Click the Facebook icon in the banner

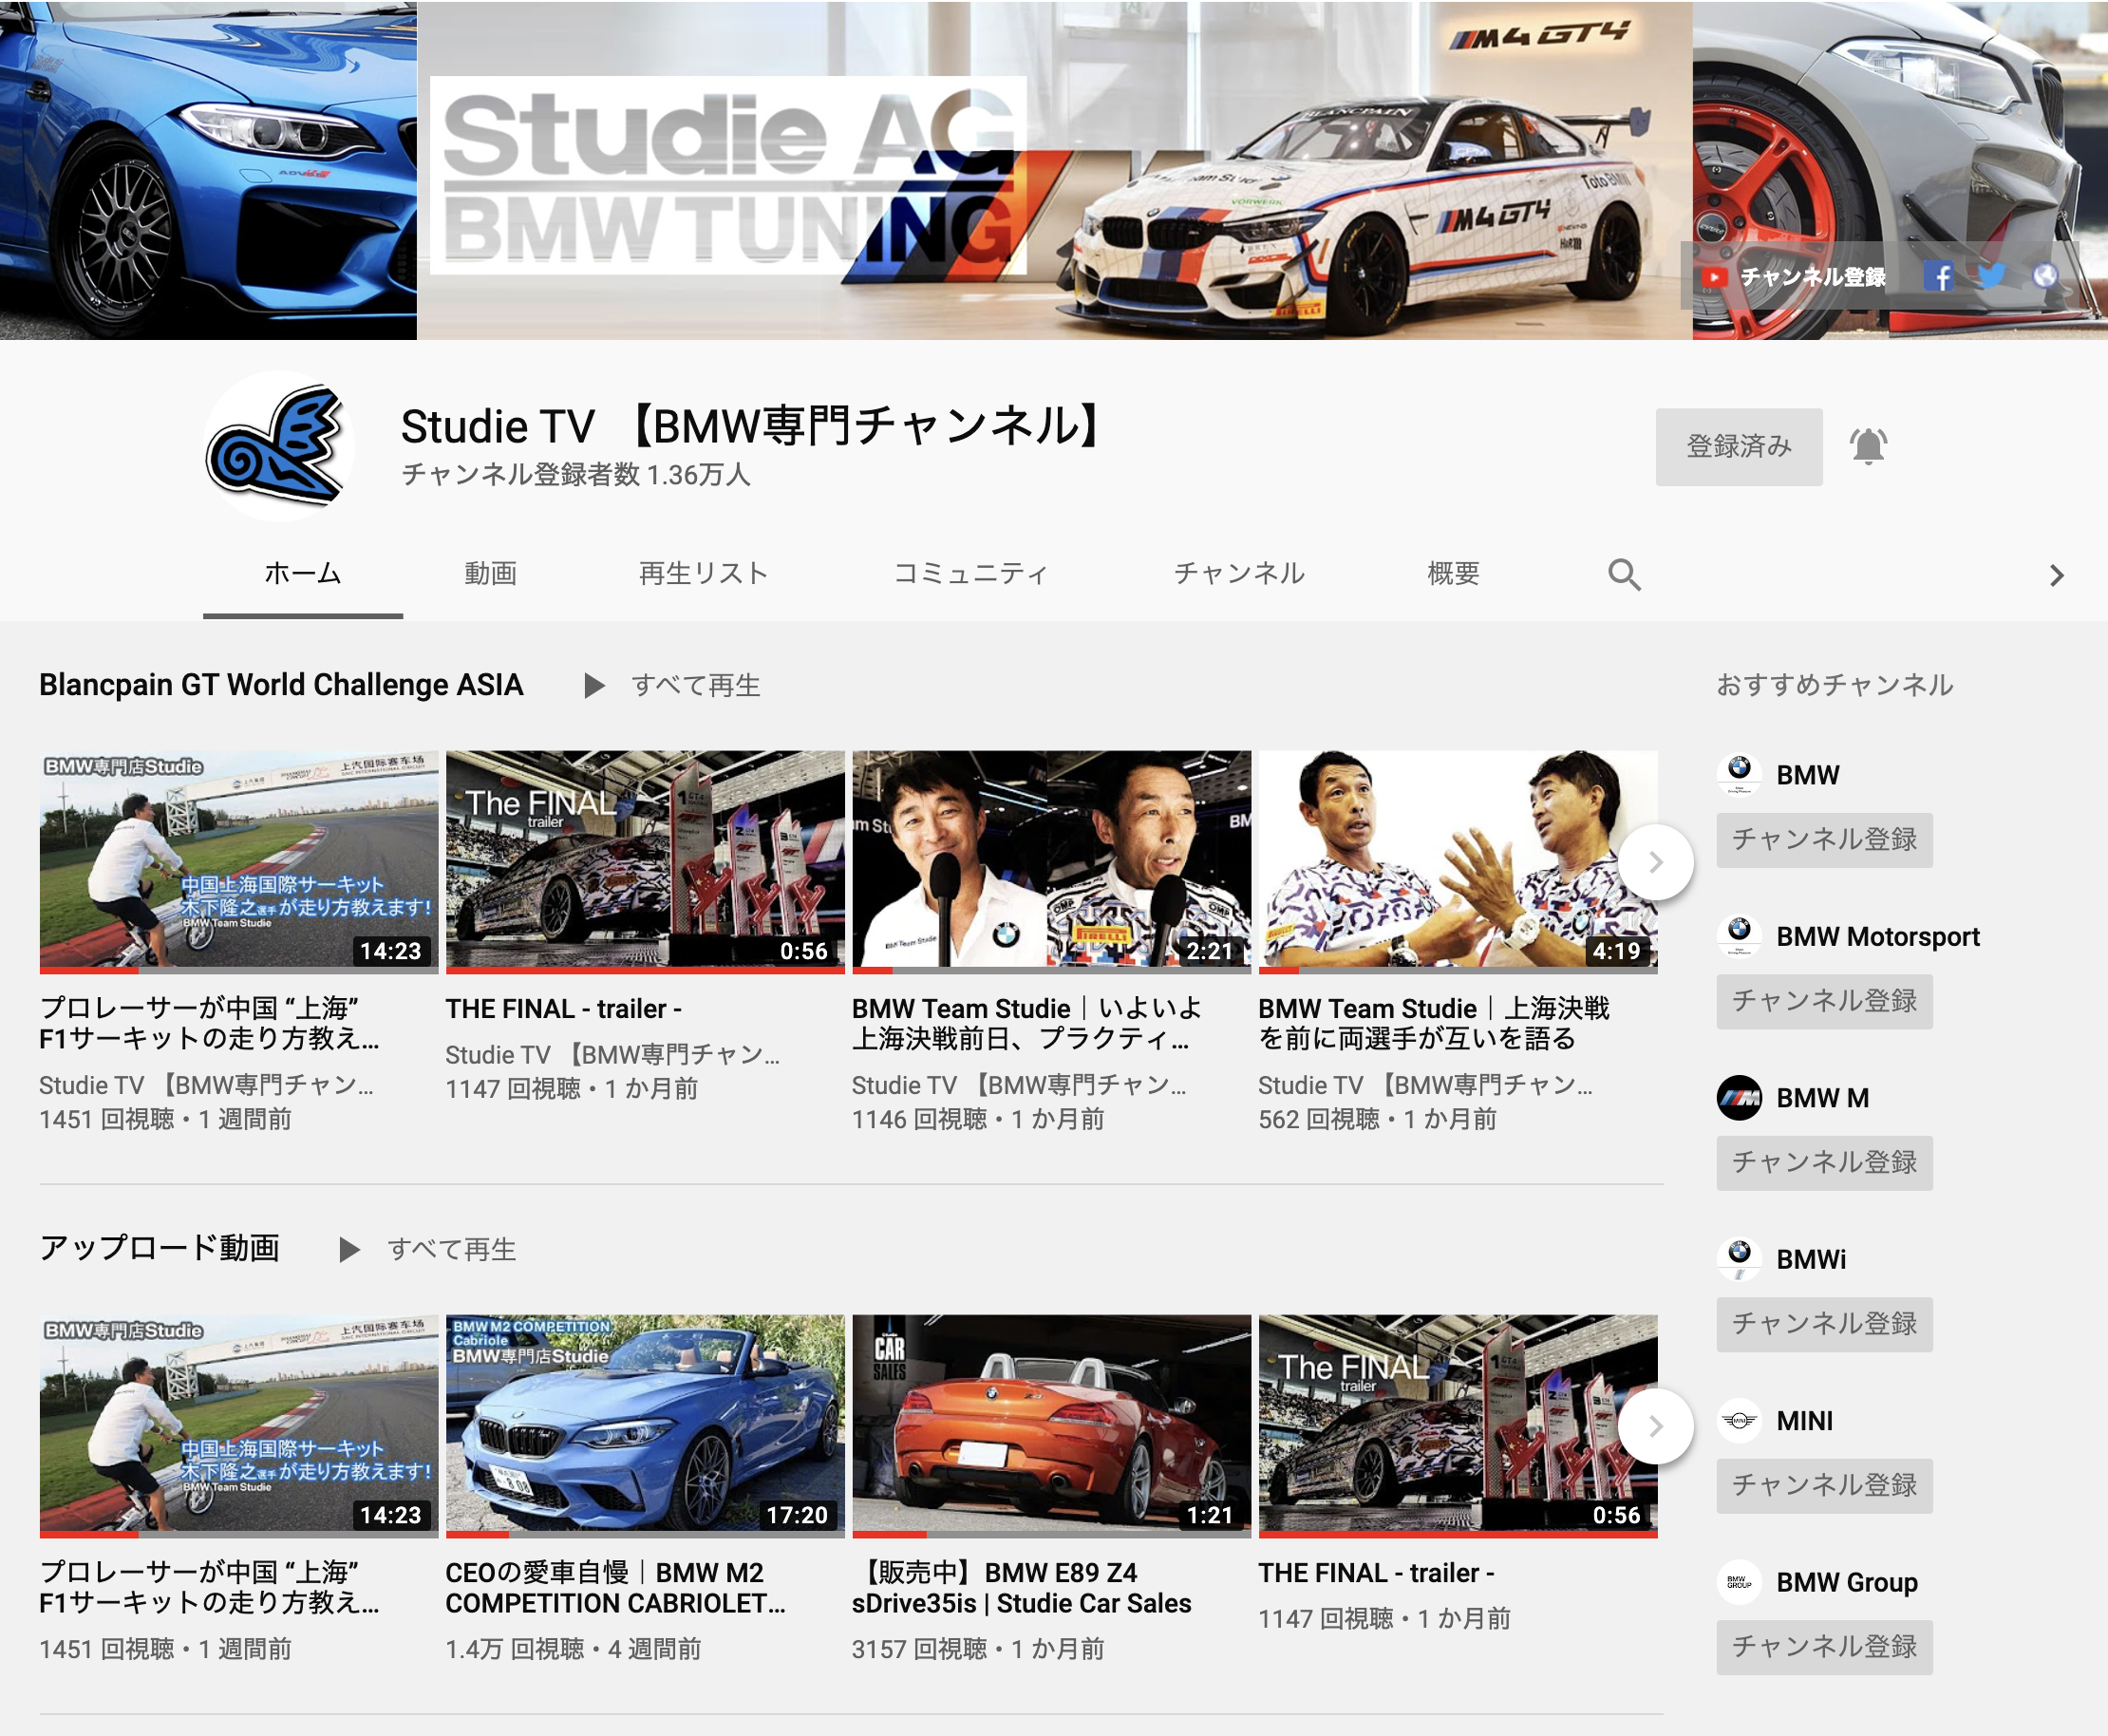click(1938, 277)
